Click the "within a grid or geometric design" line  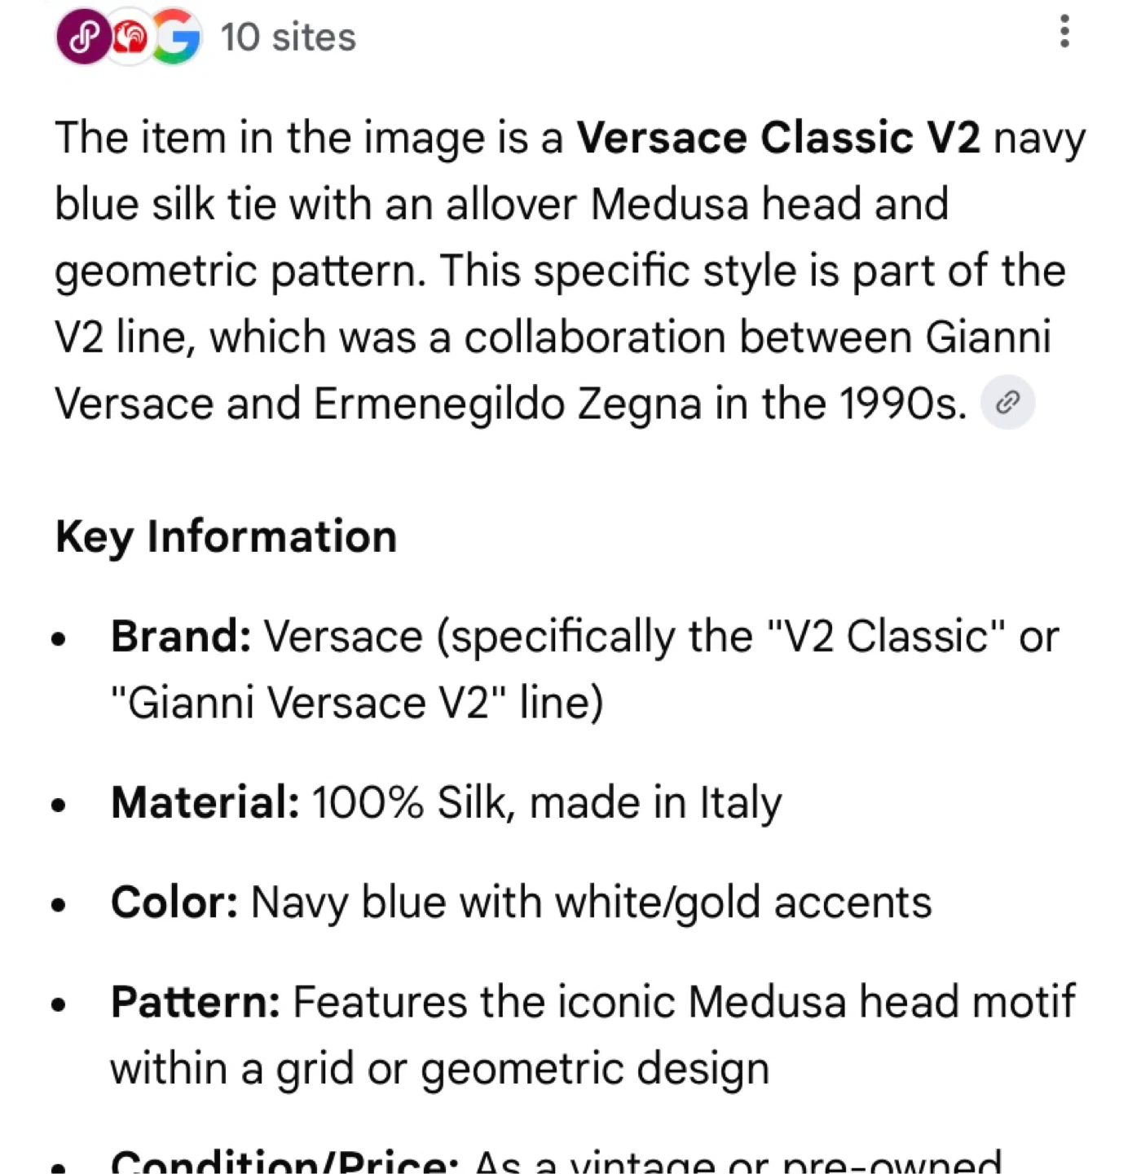440,1069
